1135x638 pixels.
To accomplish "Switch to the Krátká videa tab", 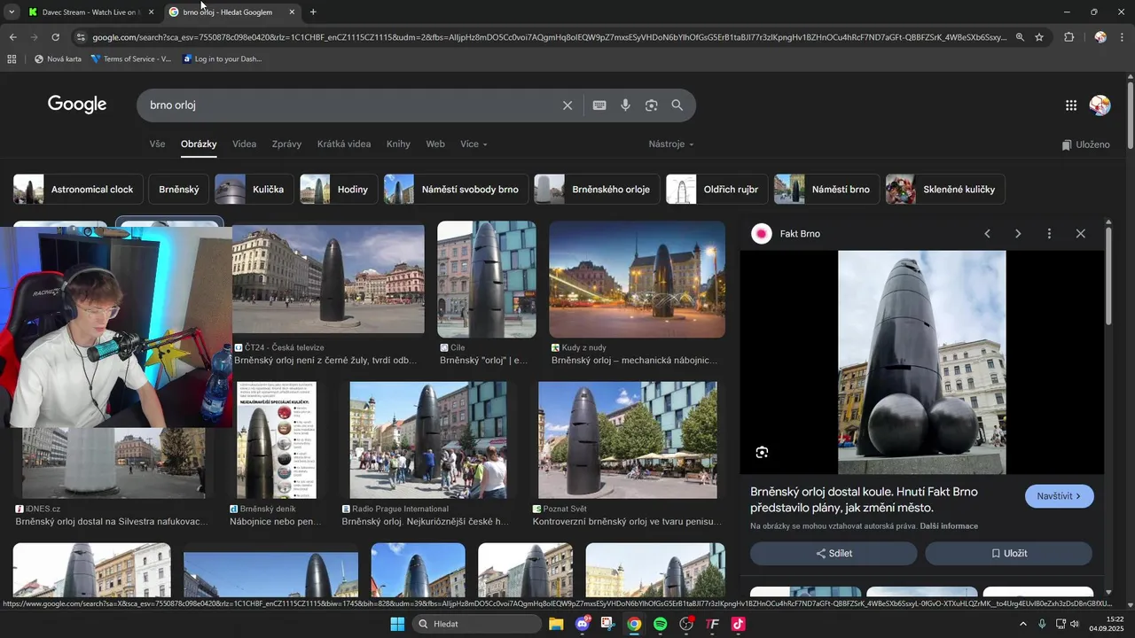I will coord(344,144).
